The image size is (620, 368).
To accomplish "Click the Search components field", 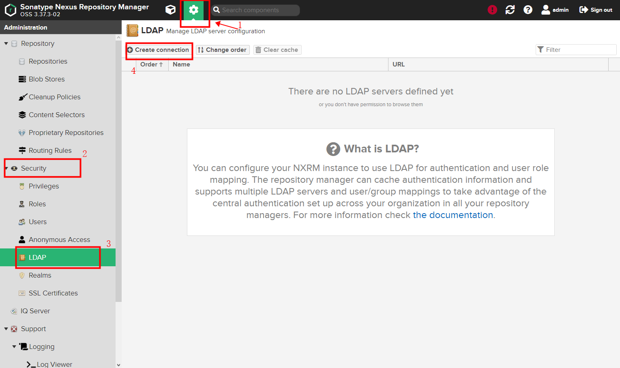I will tap(255, 10).
